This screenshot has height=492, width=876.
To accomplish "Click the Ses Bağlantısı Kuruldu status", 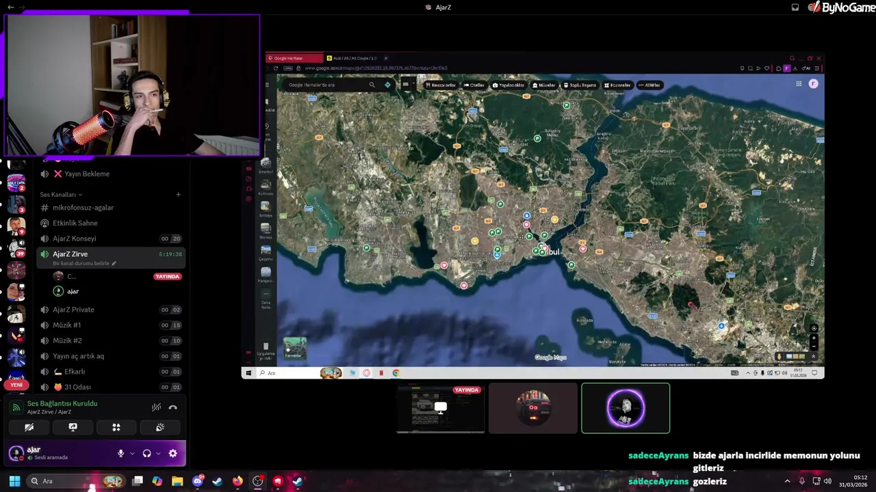I will (62, 404).
